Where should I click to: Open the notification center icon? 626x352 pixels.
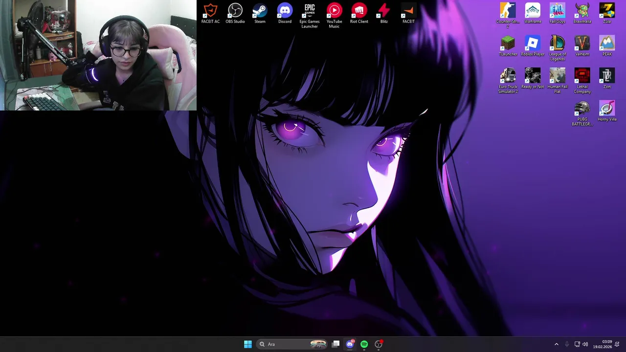click(x=617, y=344)
